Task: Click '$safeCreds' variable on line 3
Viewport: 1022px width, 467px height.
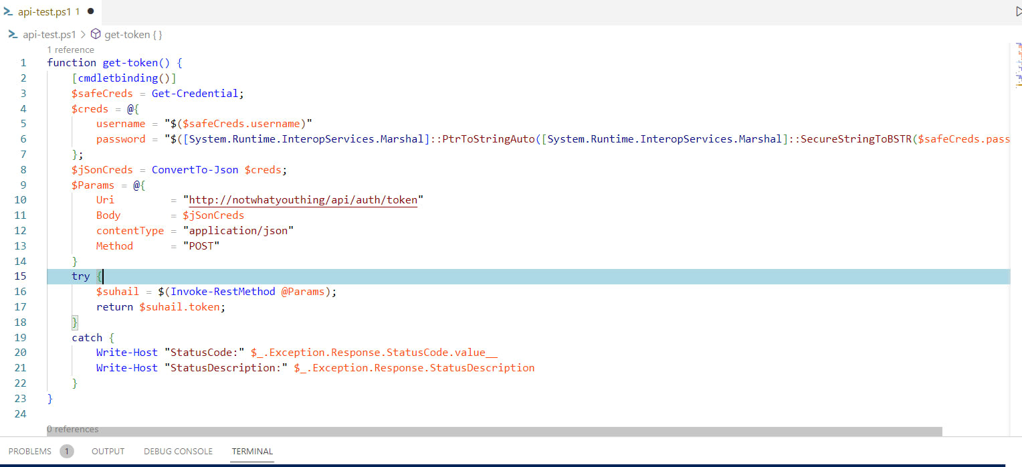Action: 102,94
